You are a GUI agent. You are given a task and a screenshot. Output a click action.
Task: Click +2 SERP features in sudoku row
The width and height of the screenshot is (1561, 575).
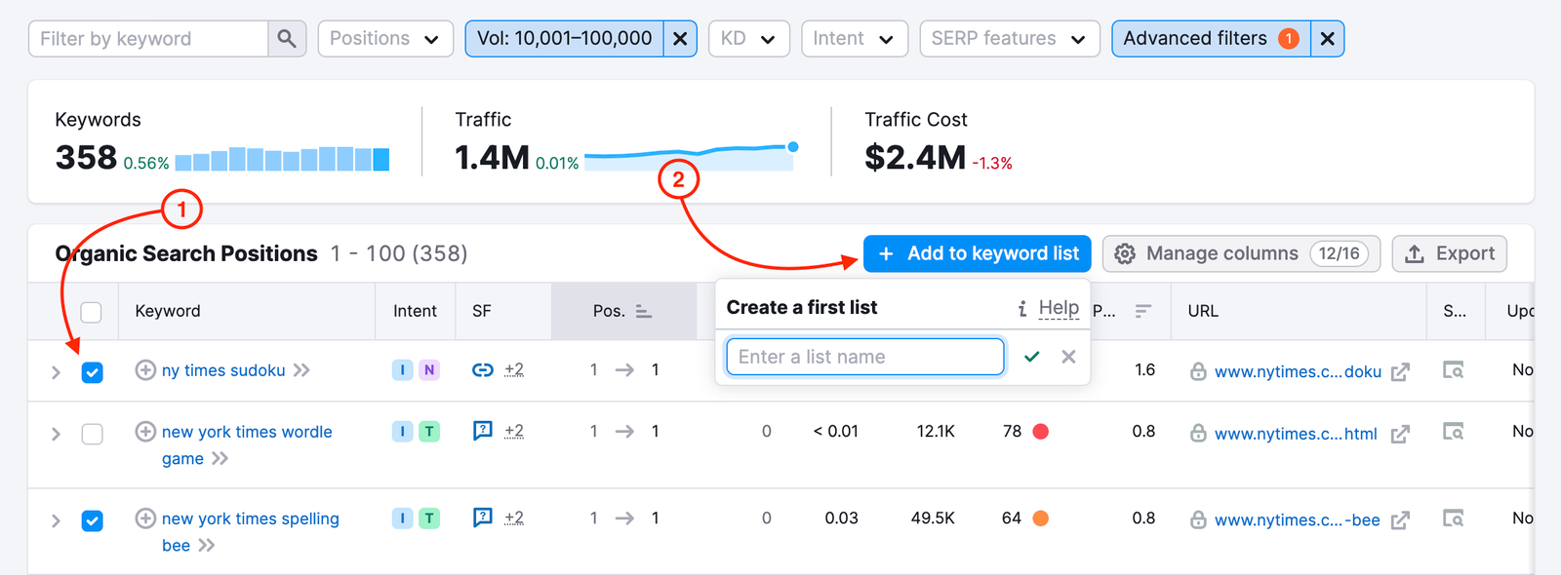pos(514,370)
